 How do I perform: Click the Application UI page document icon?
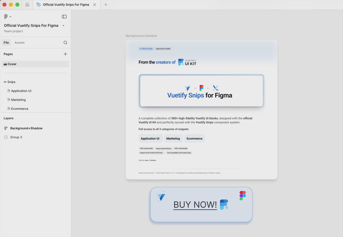(x=9, y=91)
